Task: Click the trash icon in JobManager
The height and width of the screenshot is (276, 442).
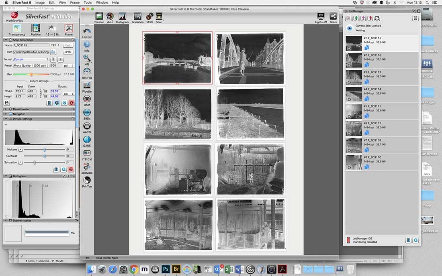Action: pyautogui.click(x=415, y=18)
